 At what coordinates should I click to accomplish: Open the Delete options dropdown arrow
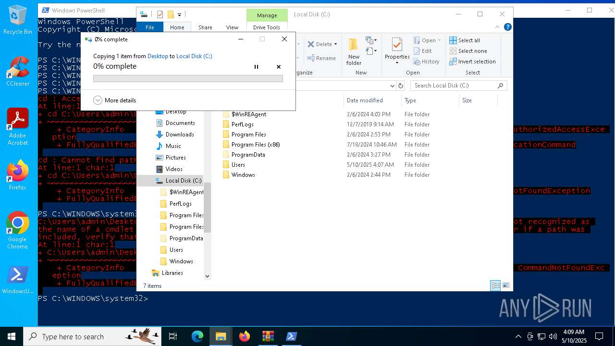[335, 44]
